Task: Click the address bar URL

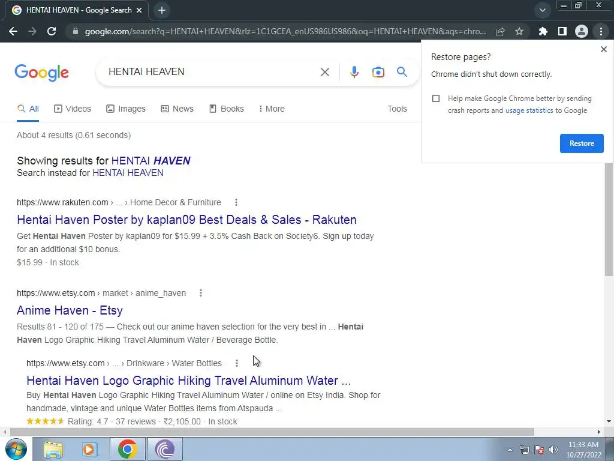Action: point(285,31)
